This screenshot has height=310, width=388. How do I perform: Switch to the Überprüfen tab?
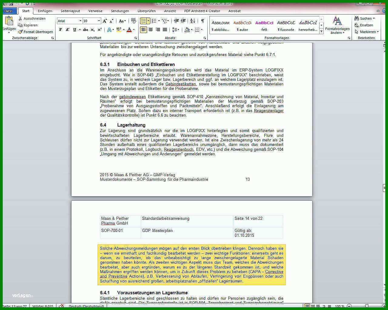(x=147, y=11)
